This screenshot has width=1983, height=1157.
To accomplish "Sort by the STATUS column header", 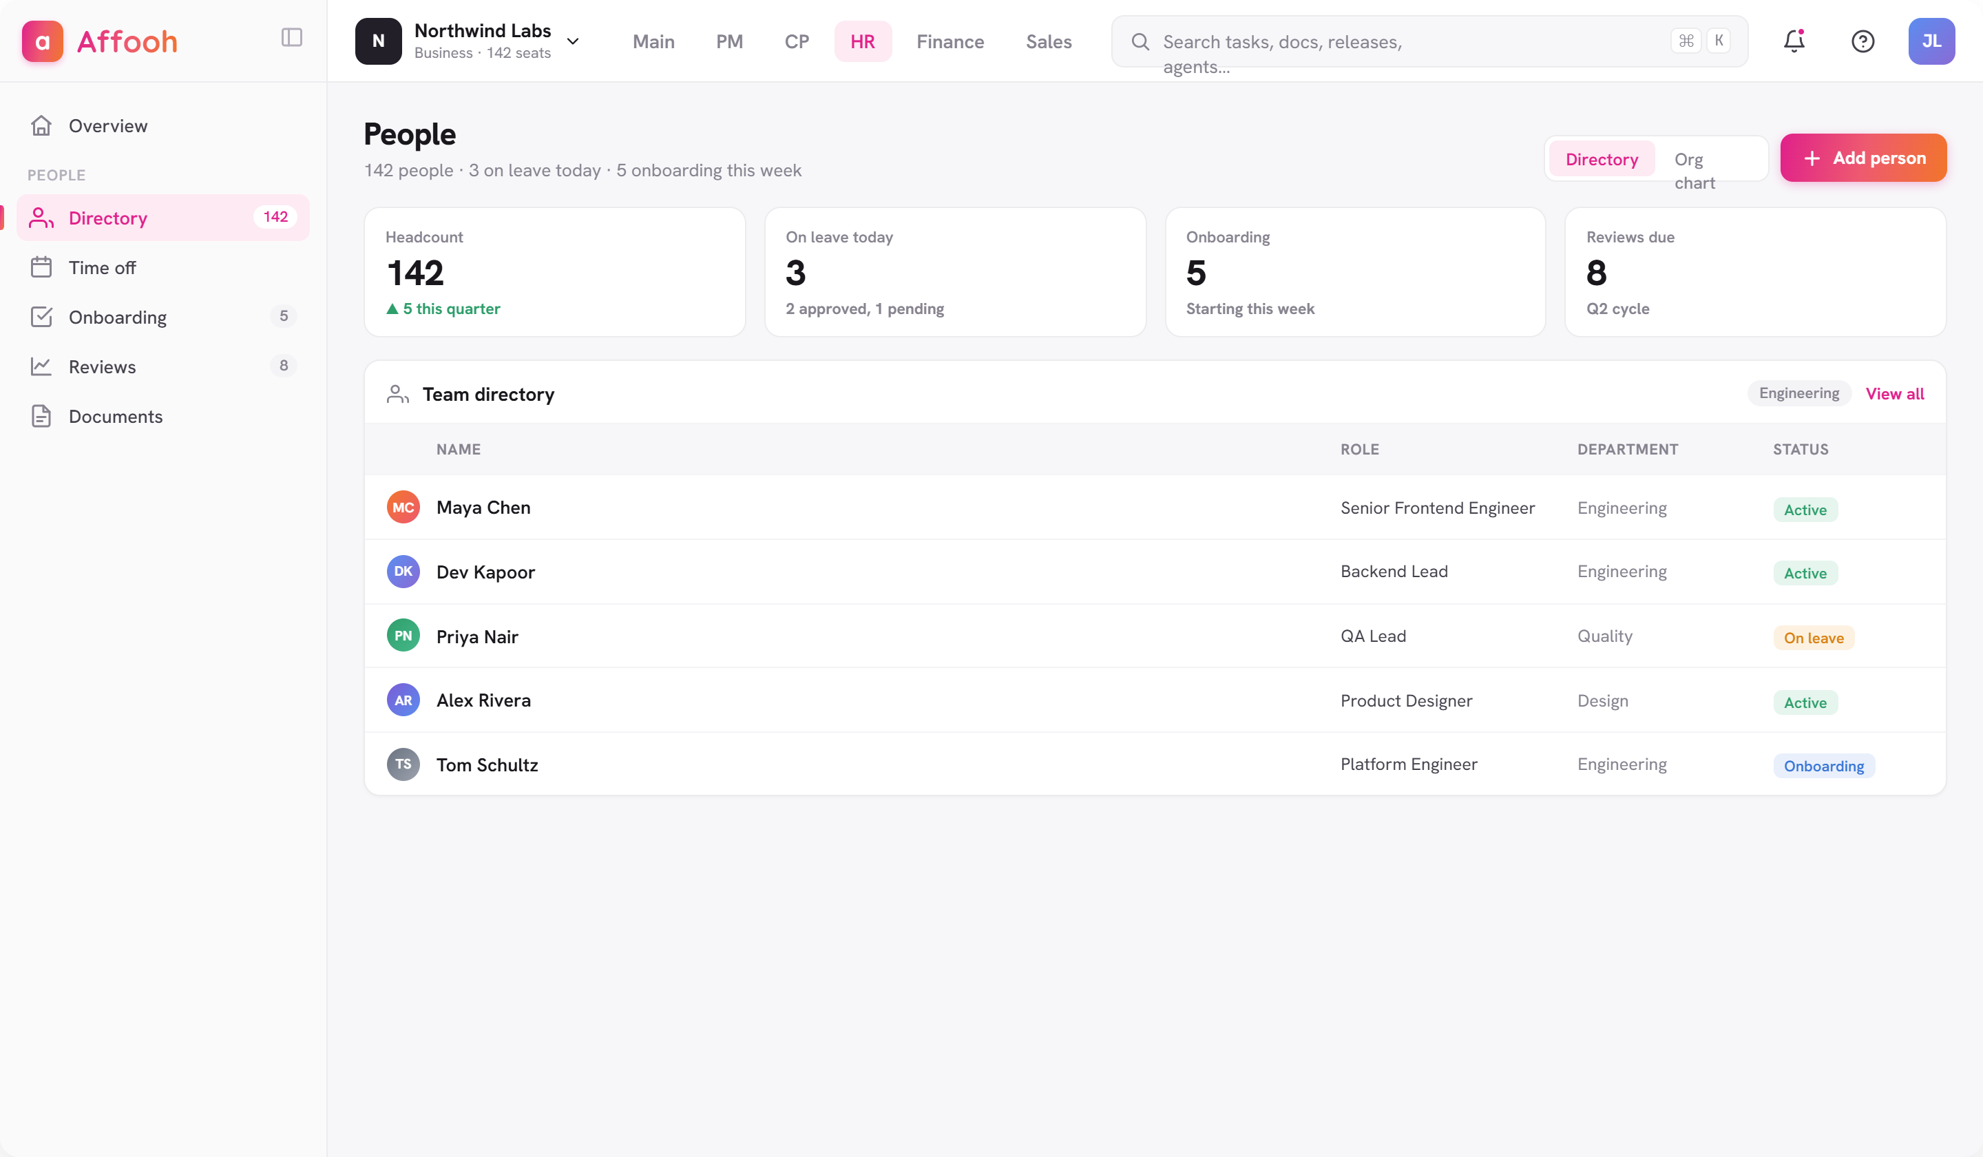I will pyautogui.click(x=1801, y=450).
